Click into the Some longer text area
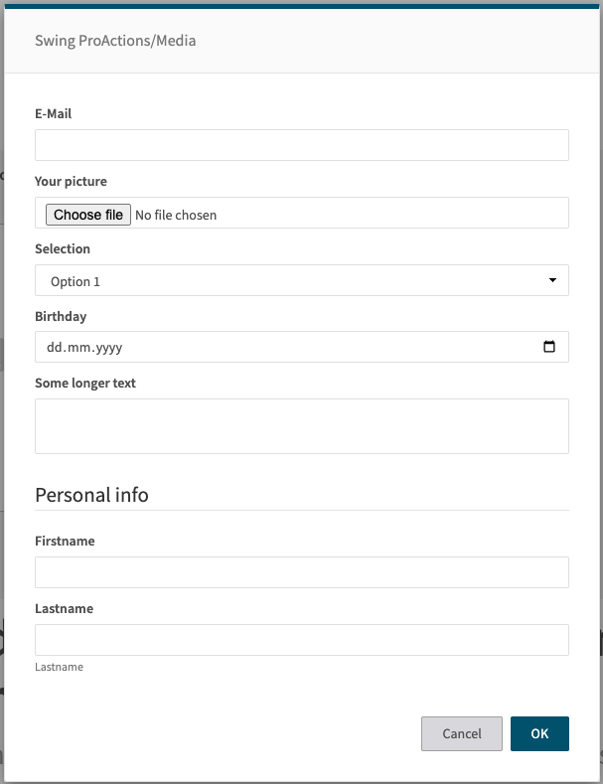The image size is (603, 784). tap(301, 426)
